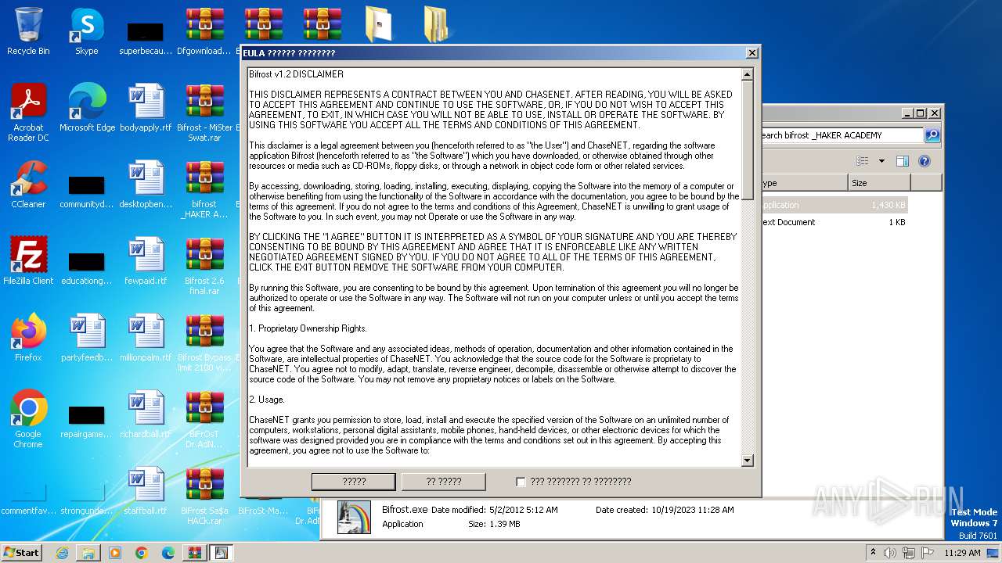This screenshot has width=1002, height=563.
Task: Open media player from taskbar
Action: pos(115,553)
